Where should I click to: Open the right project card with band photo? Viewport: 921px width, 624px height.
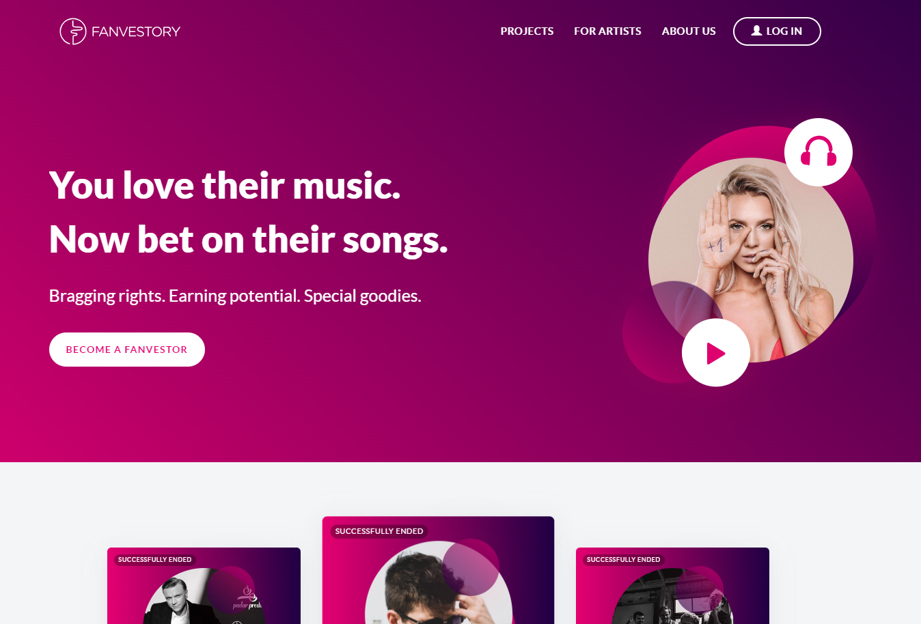coord(672,586)
